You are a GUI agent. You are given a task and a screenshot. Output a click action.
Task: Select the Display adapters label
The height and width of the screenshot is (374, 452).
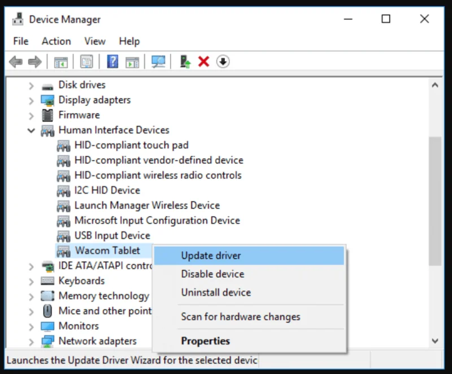[94, 100]
